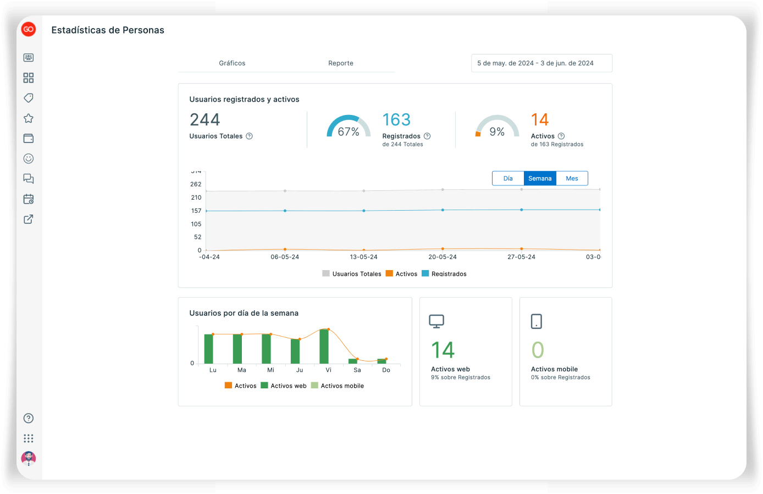Click '0% sobre Registrados' text
This screenshot has height=494, width=763.
tap(561, 377)
